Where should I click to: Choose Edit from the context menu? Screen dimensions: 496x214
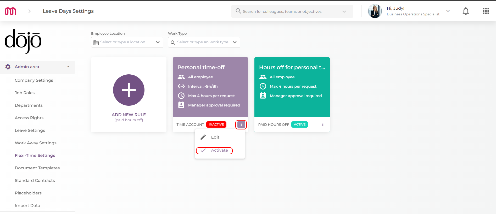coord(215,137)
